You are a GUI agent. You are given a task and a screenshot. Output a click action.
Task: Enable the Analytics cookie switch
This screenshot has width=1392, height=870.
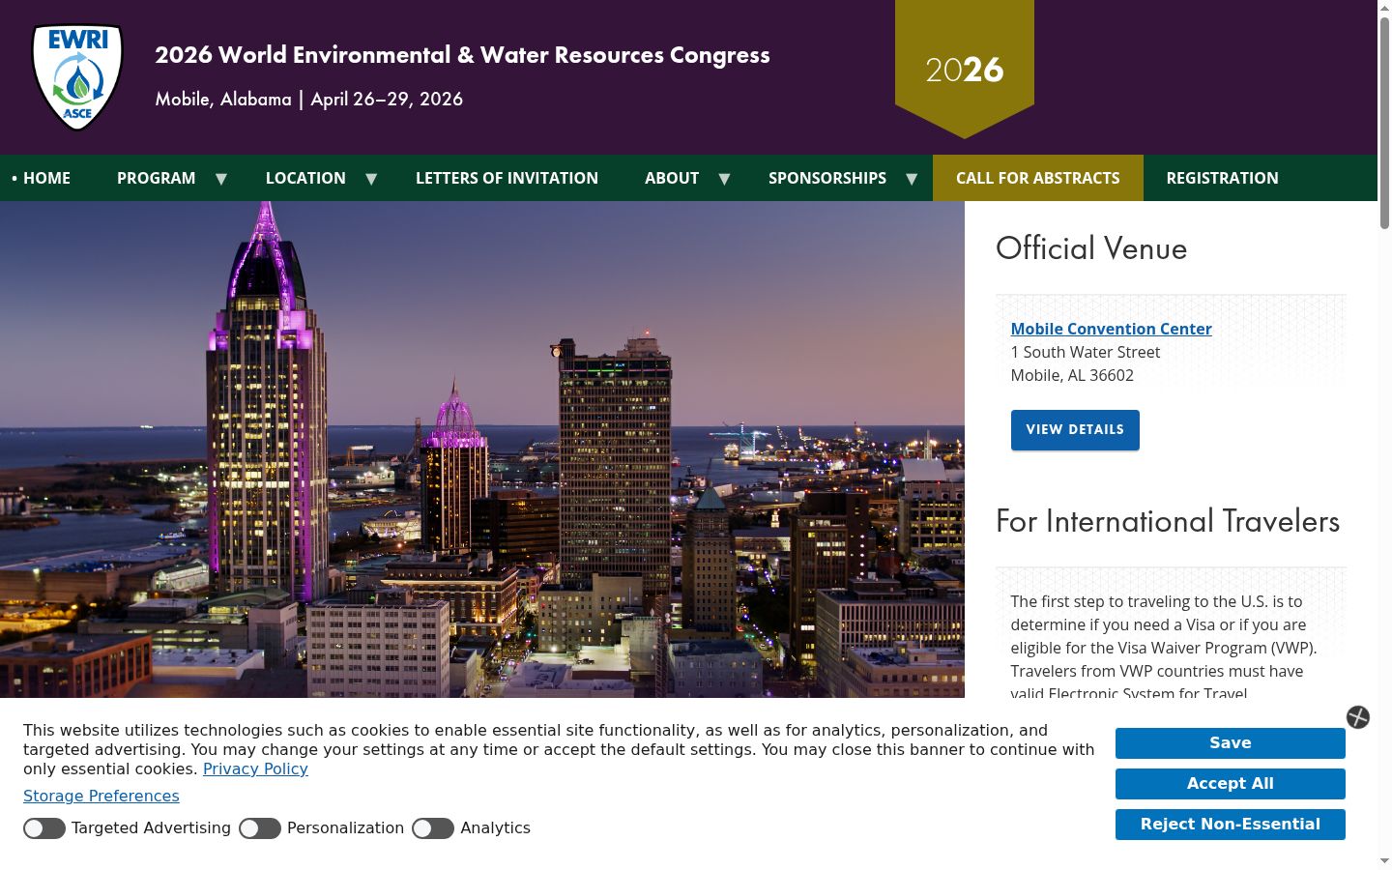click(x=433, y=828)
